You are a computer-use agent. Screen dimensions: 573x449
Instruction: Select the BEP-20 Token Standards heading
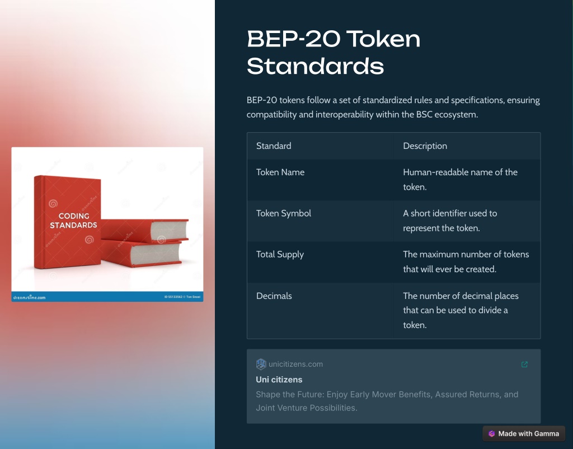(334, 52)
